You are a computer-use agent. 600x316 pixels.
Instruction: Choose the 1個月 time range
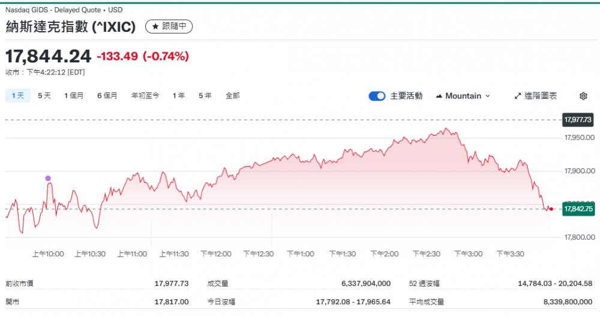[x=74, y=95]
